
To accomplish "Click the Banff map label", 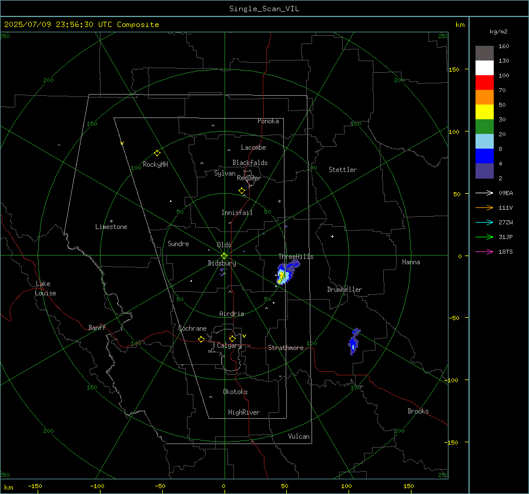I will click(x=97, y=327).
